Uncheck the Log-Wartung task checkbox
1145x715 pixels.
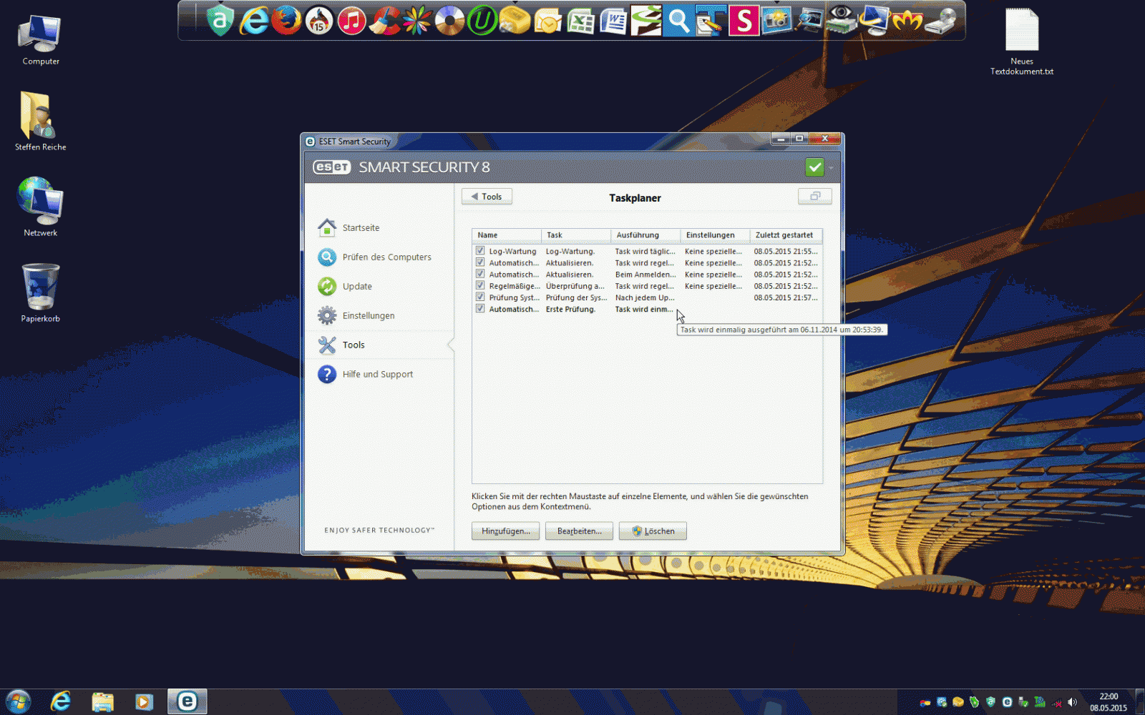pos(480,251)
